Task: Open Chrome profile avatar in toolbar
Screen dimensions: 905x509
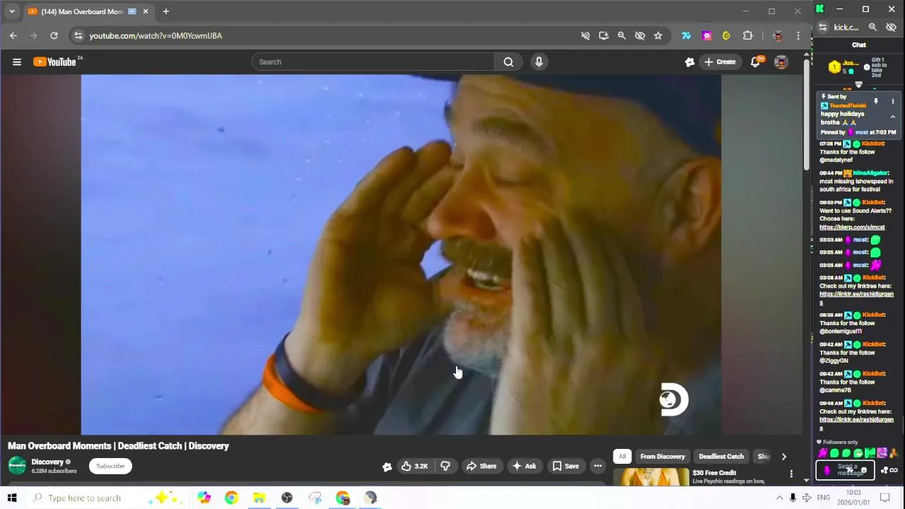Action: [x=777, y=35]
